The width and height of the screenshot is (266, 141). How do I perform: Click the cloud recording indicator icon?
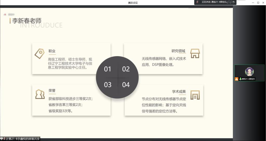coord(5,15)
